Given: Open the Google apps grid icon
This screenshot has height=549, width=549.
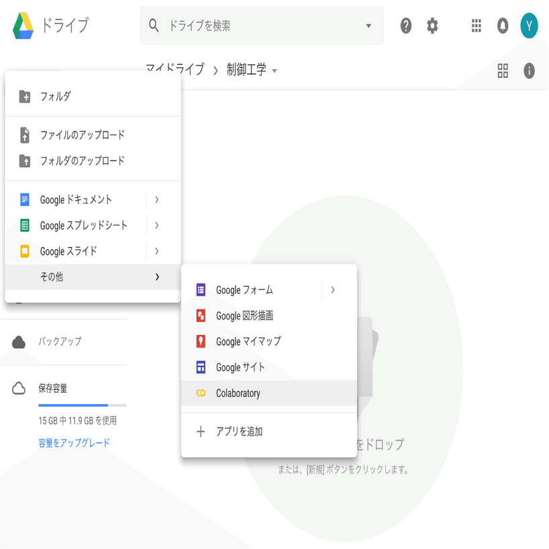Looking at the screenshot, I should (476, 26).
